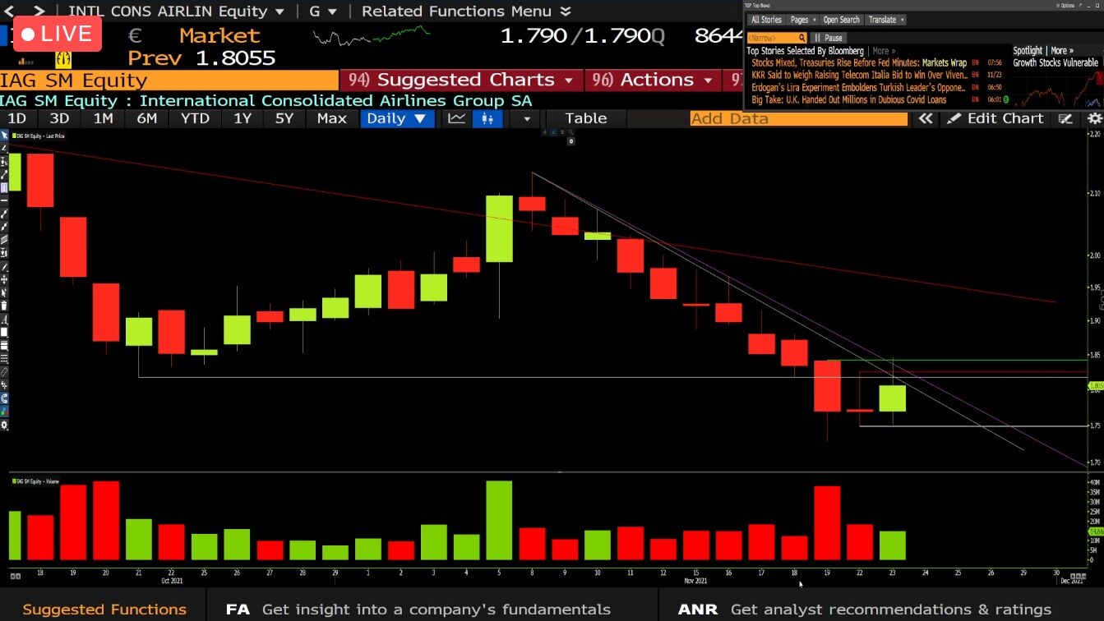Click the trash can delete annotation tool
The image size is (1104, 621).
coord(4,306)
